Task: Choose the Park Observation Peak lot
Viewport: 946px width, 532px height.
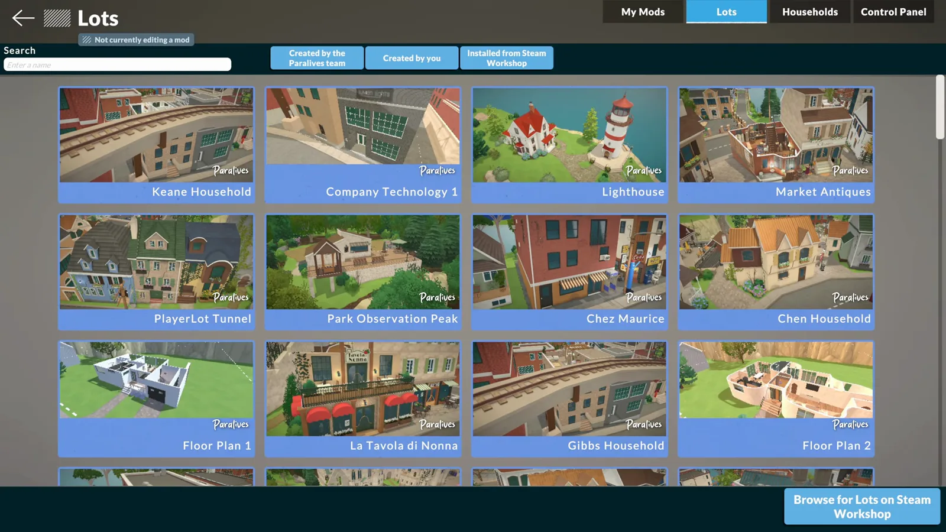Action: click(363, 272)
